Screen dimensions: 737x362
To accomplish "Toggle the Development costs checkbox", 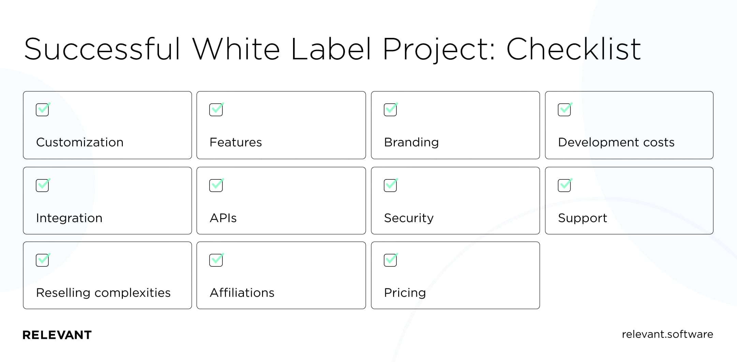I will coord(565,110).
